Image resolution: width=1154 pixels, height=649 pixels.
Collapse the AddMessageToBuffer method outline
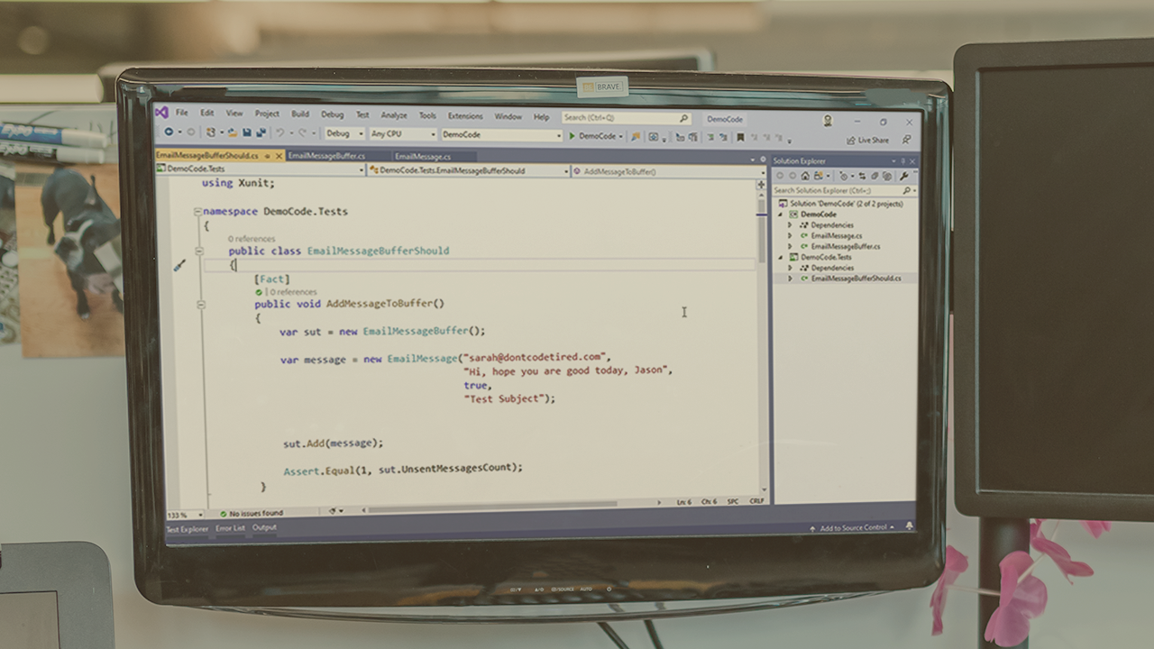(200, 305)
